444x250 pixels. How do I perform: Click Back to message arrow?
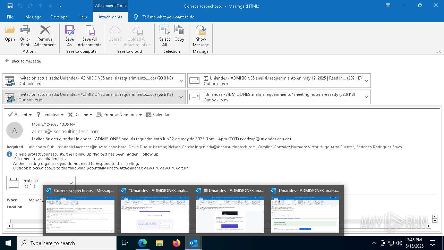coord(7,61)
